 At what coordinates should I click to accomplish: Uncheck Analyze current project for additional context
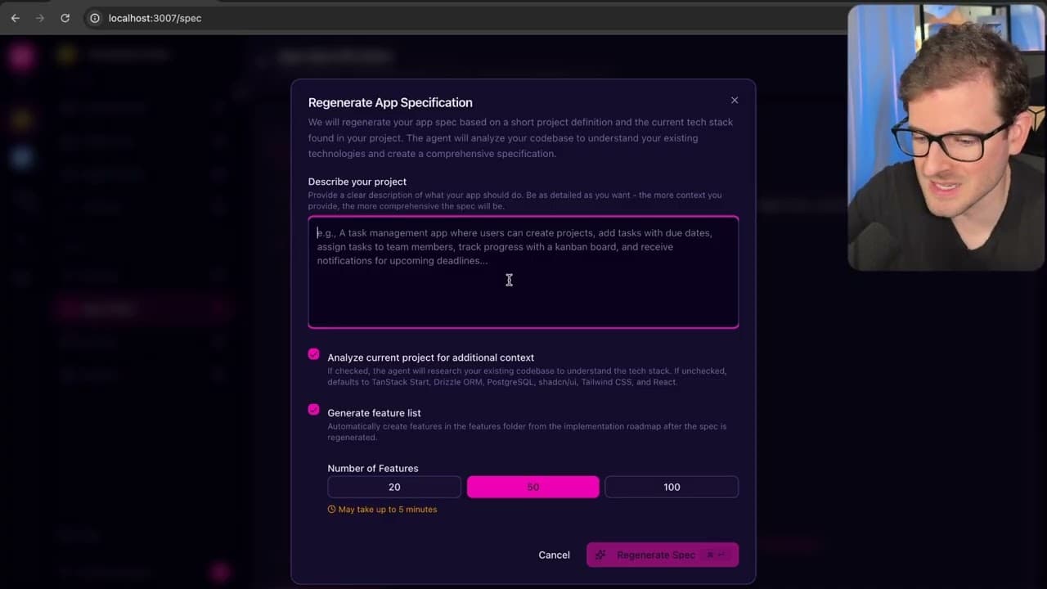click(x=314, y=354)
